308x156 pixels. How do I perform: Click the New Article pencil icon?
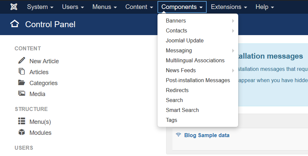pos(22,61)
